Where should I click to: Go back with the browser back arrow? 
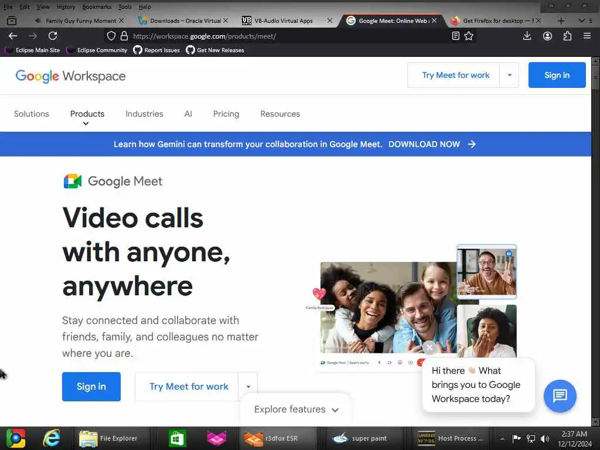tap(13, 36)
